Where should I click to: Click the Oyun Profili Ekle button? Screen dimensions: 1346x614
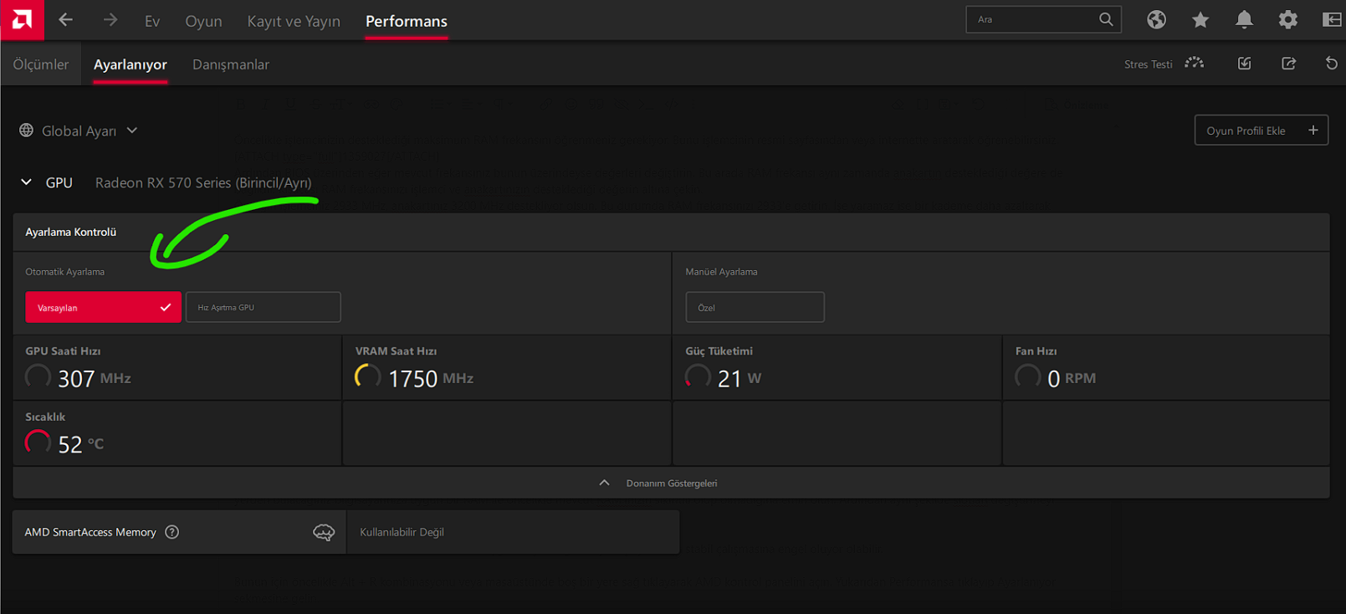(x=1262, y=130)
